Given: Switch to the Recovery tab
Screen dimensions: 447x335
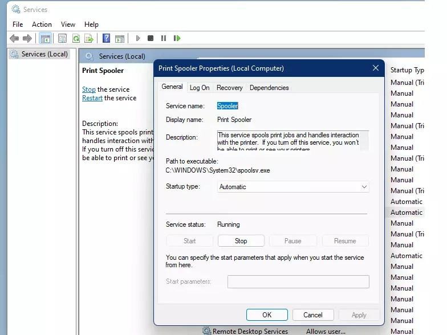Looking at the screenshot, I should coord(229,88).
